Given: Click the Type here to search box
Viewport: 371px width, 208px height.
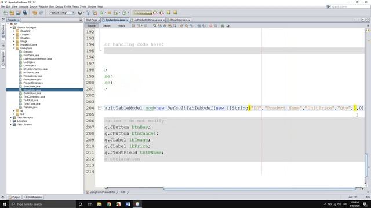Looking at the screenshot, I should (x=42, y=204).
